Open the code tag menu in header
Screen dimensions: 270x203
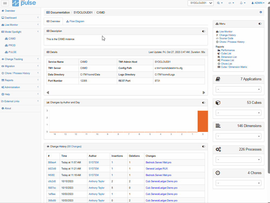(x=231, y=3)
